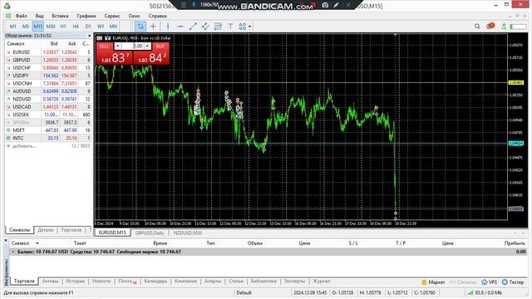532x299 pixels.
Task: Switch to D1 daily timeframe
Action: (88, 26)
